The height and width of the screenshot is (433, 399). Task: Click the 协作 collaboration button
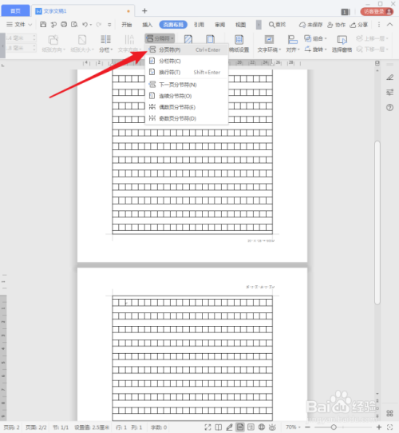click(336, 25)
